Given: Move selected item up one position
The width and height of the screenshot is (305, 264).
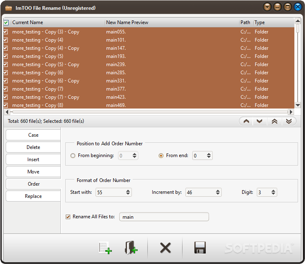Looking at the screenshot, I should [246, 121].
